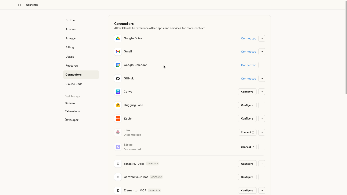347x195 pixels.
Task: Click the LOCAL DEV badge on context7 Docs
Action: pos(152,164)
